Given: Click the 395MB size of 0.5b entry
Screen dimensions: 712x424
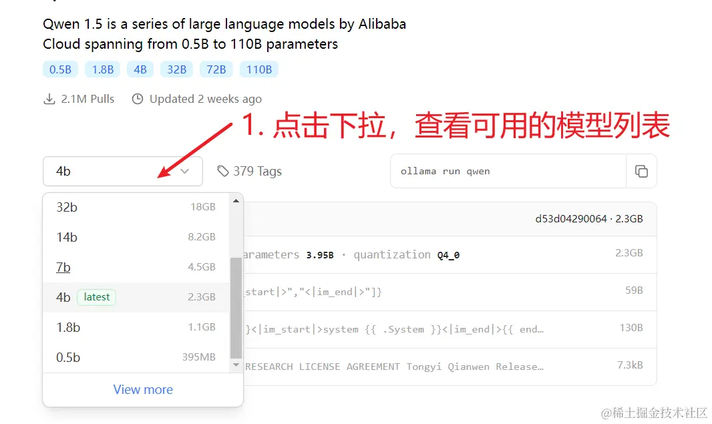Looking at the screenshot, I should 199,357.
